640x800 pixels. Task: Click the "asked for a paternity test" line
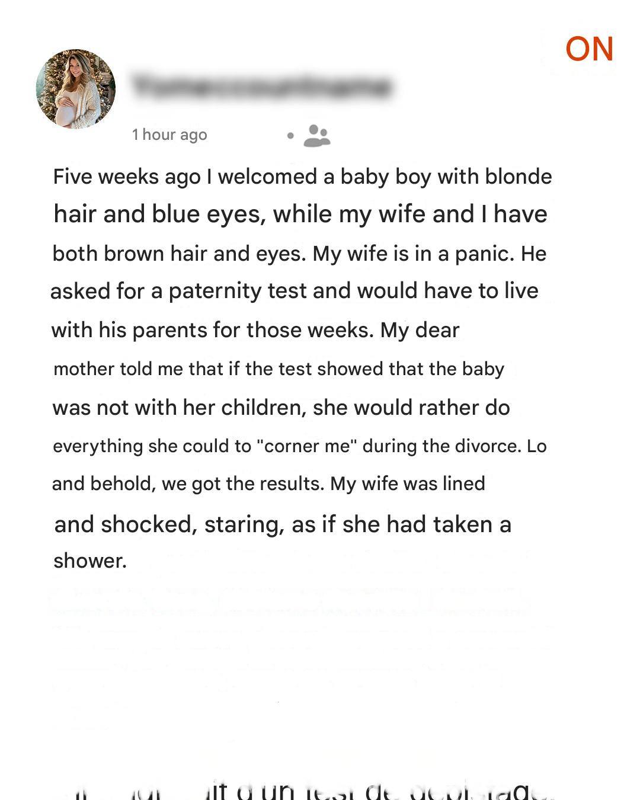tap(294, 291)
